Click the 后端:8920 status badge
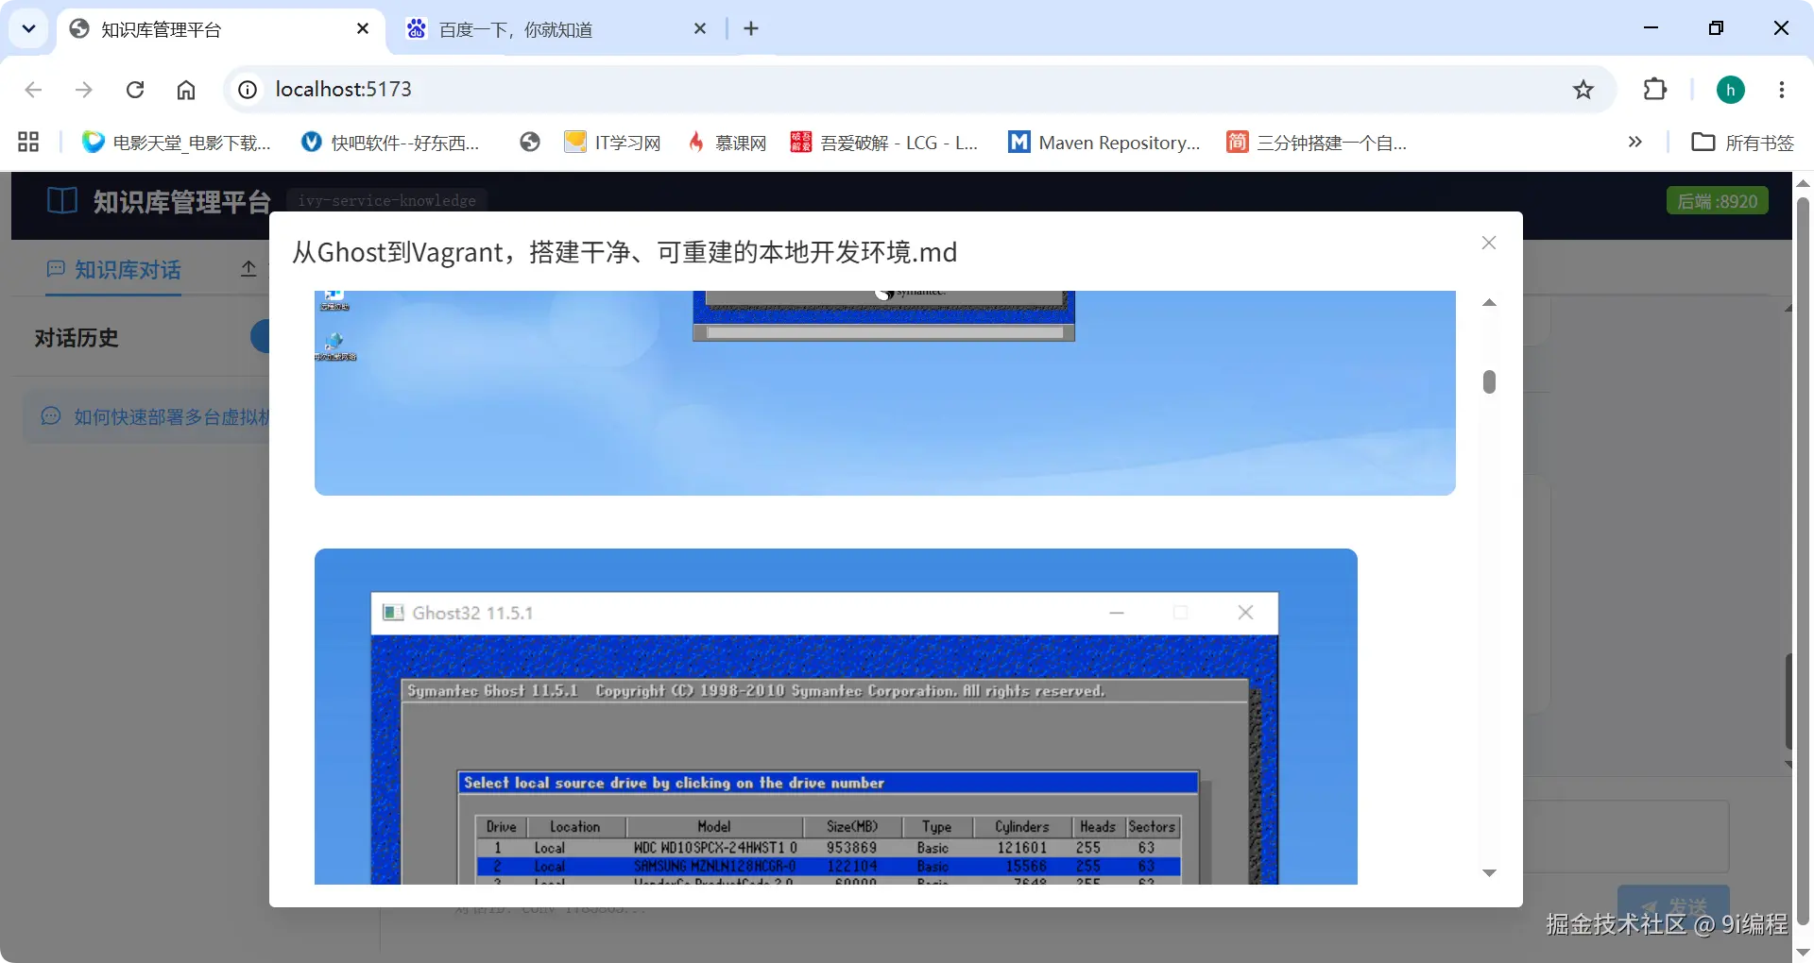This screenshot has height=963, width=1814. pos(1718,201)
